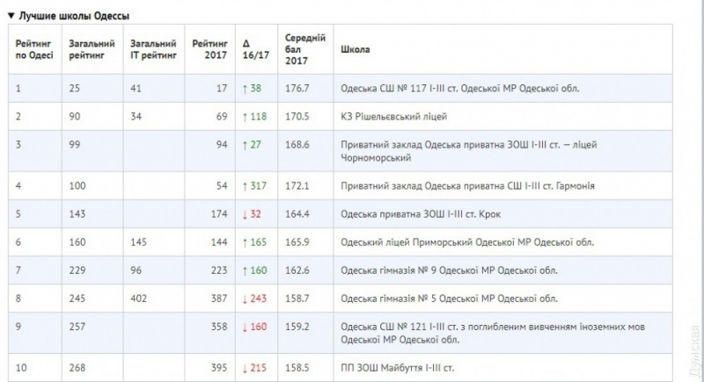This screenshot has width=704, height=382.
Task: Click the green up arrow beside 38
Action: coord(245,89)
